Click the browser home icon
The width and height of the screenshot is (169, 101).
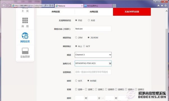click(x=158, y=6)
